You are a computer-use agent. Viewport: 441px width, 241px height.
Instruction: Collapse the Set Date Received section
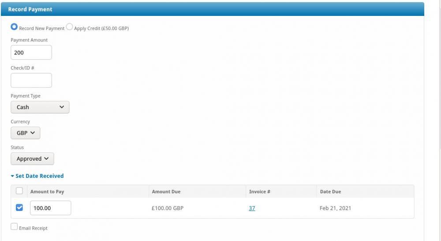(37, 176)
